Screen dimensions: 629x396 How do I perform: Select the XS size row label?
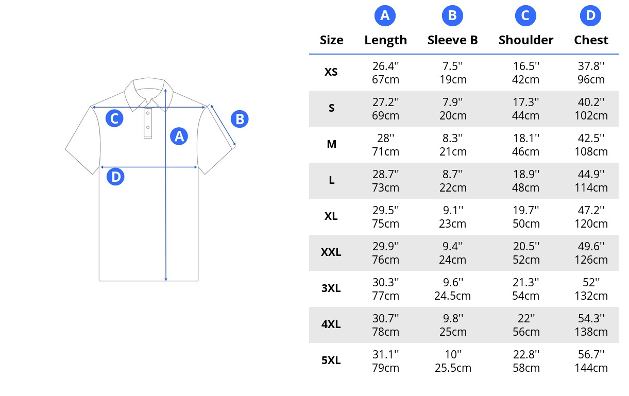coord(331,72)
